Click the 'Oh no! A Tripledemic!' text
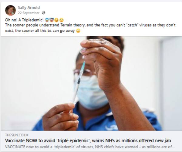Image resolution: width=182 pixels, height=152 pixels. point(24,20)
